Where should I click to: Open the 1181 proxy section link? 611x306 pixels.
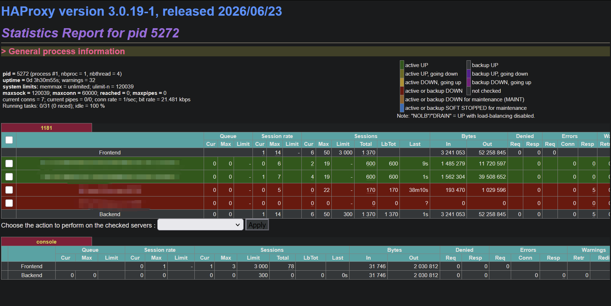[x=46, y=128]
